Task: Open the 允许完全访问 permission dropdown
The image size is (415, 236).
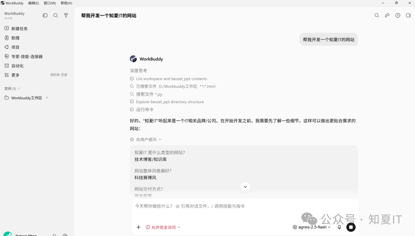Action: pos(163,227)
